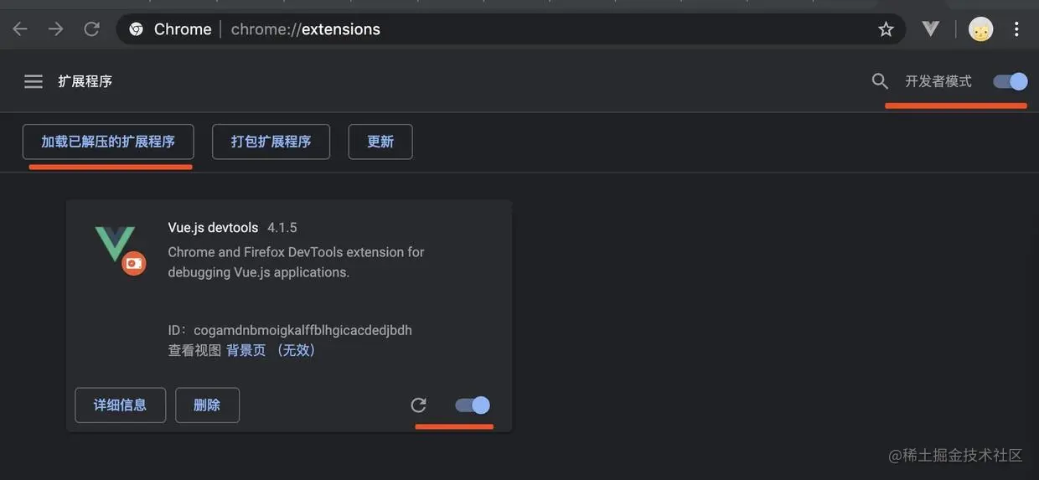The width and height of the screenshot is (1039, 480).
Task: Click the 查看视图 label
Action: click(x=194, y=350)
